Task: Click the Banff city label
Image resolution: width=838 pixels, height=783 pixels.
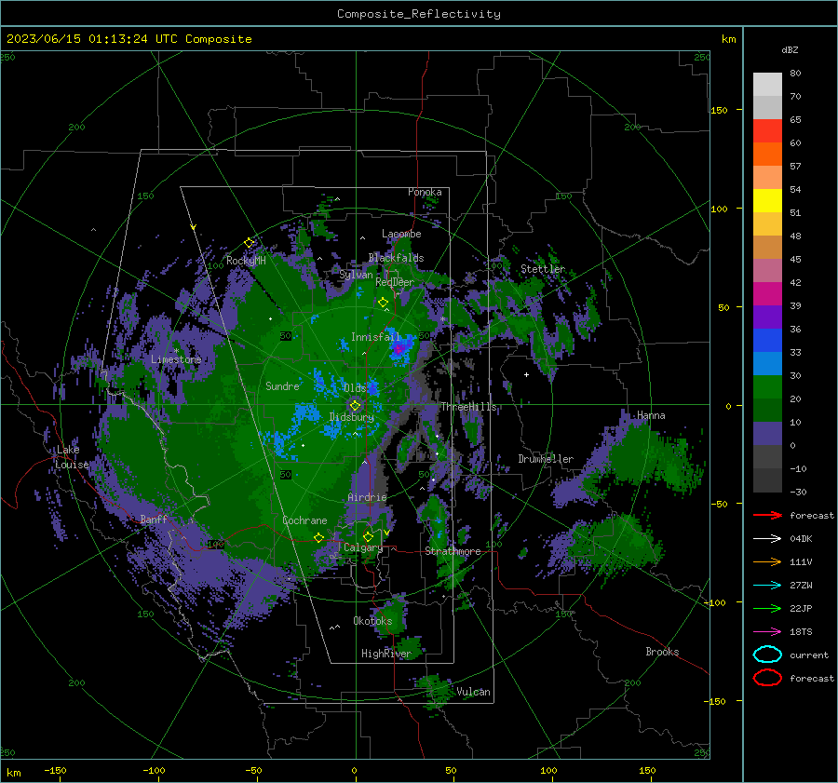Action: coord(154,519)
